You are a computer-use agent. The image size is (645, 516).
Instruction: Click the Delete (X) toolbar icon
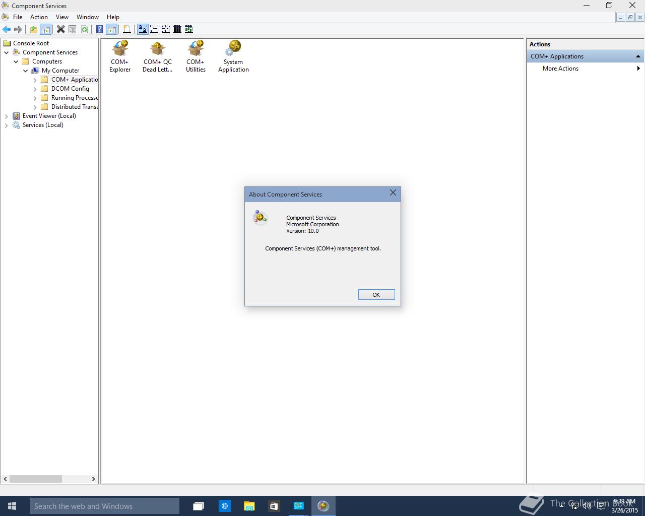61,29
